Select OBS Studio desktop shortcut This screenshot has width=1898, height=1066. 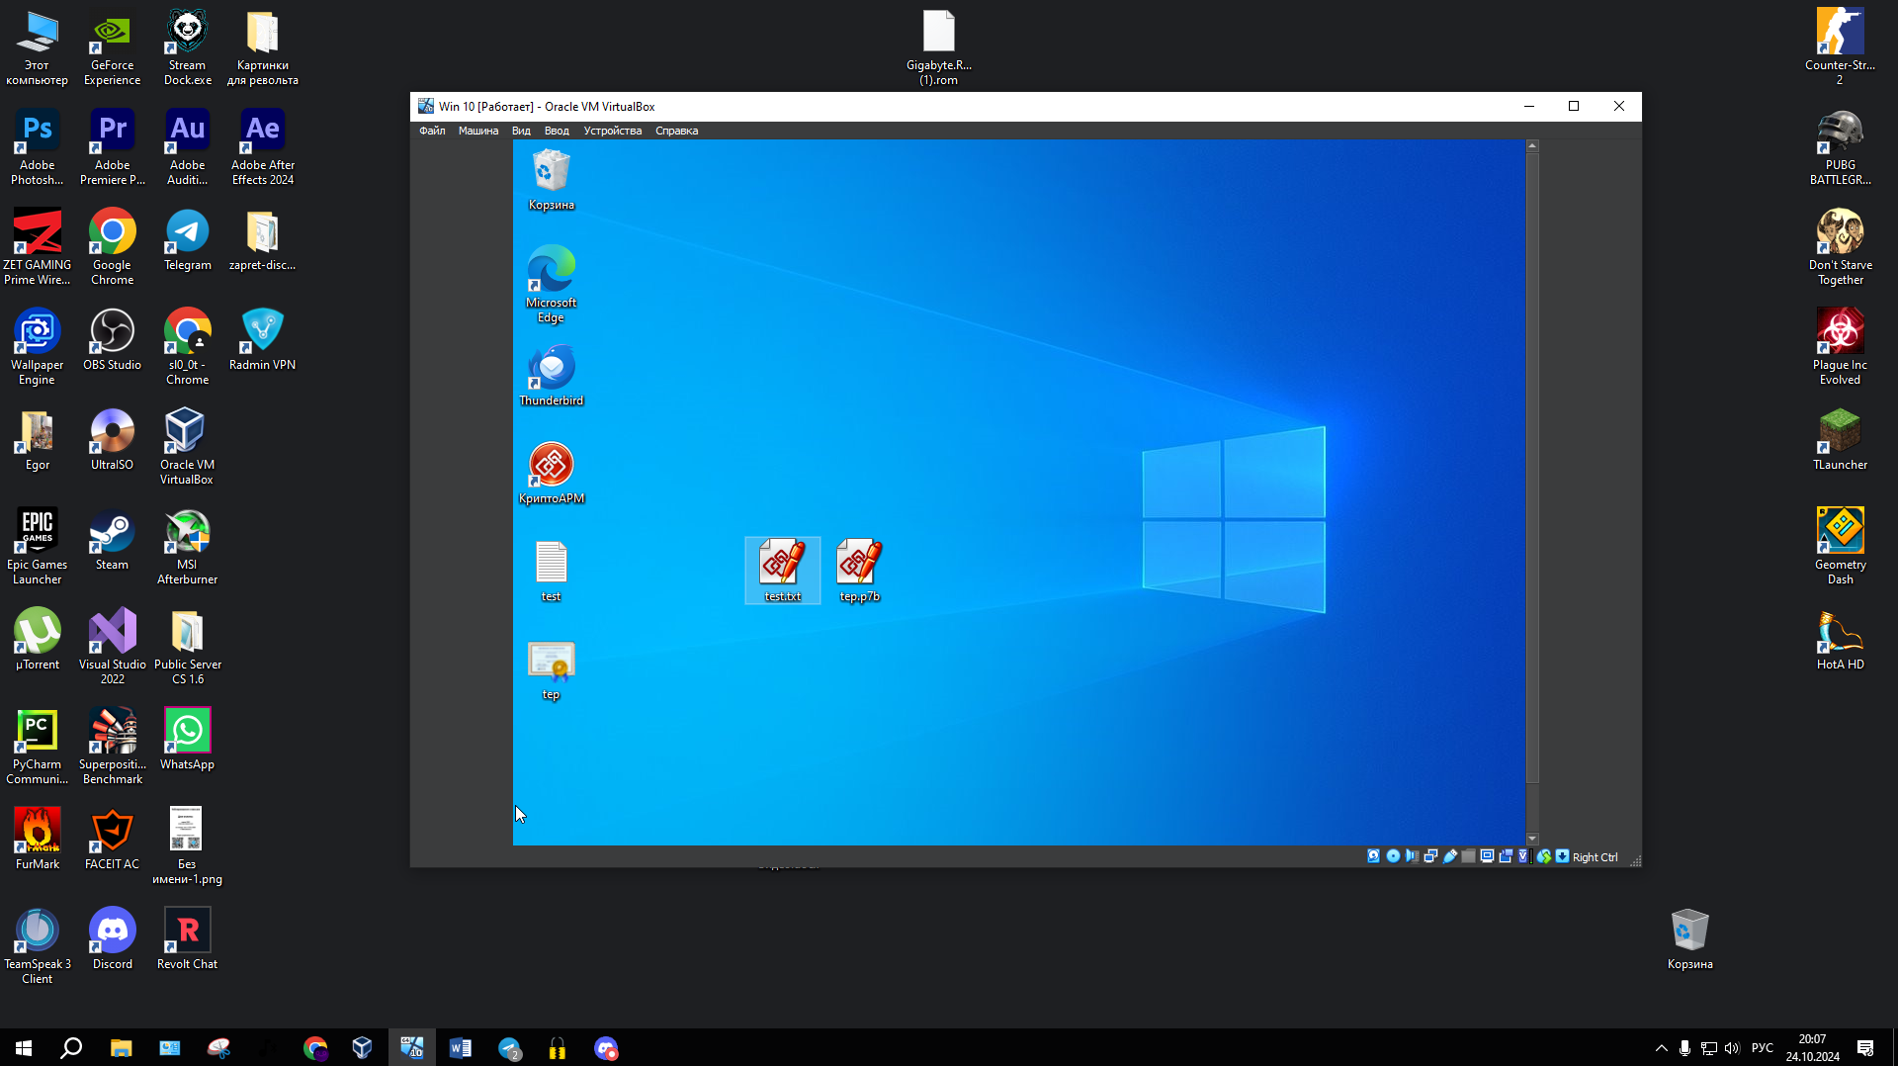(113, 340)
